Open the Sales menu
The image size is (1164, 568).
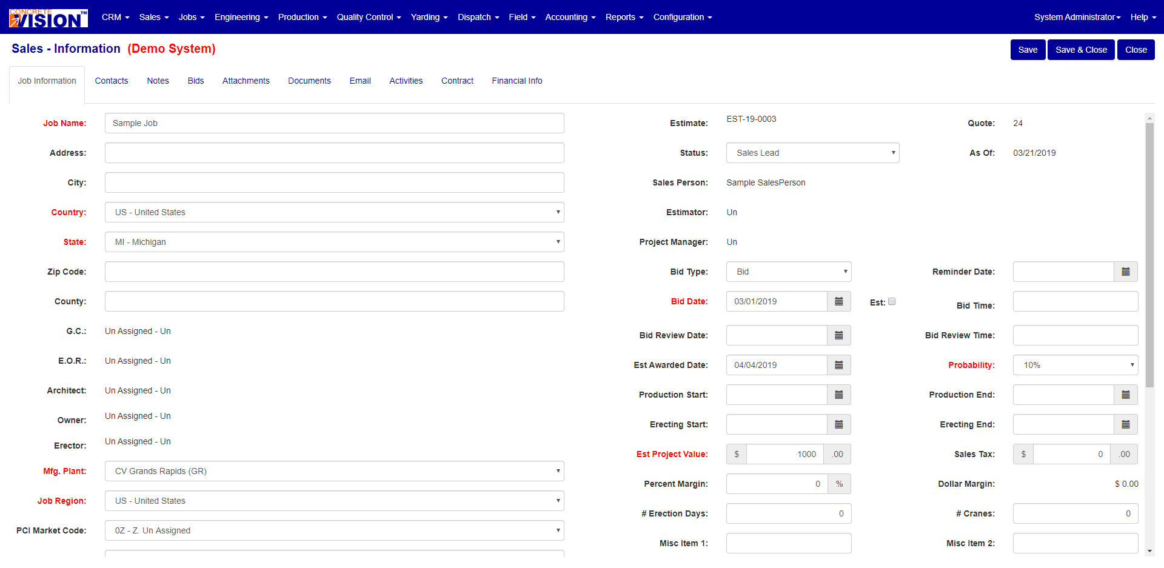(x=154, y=17)
